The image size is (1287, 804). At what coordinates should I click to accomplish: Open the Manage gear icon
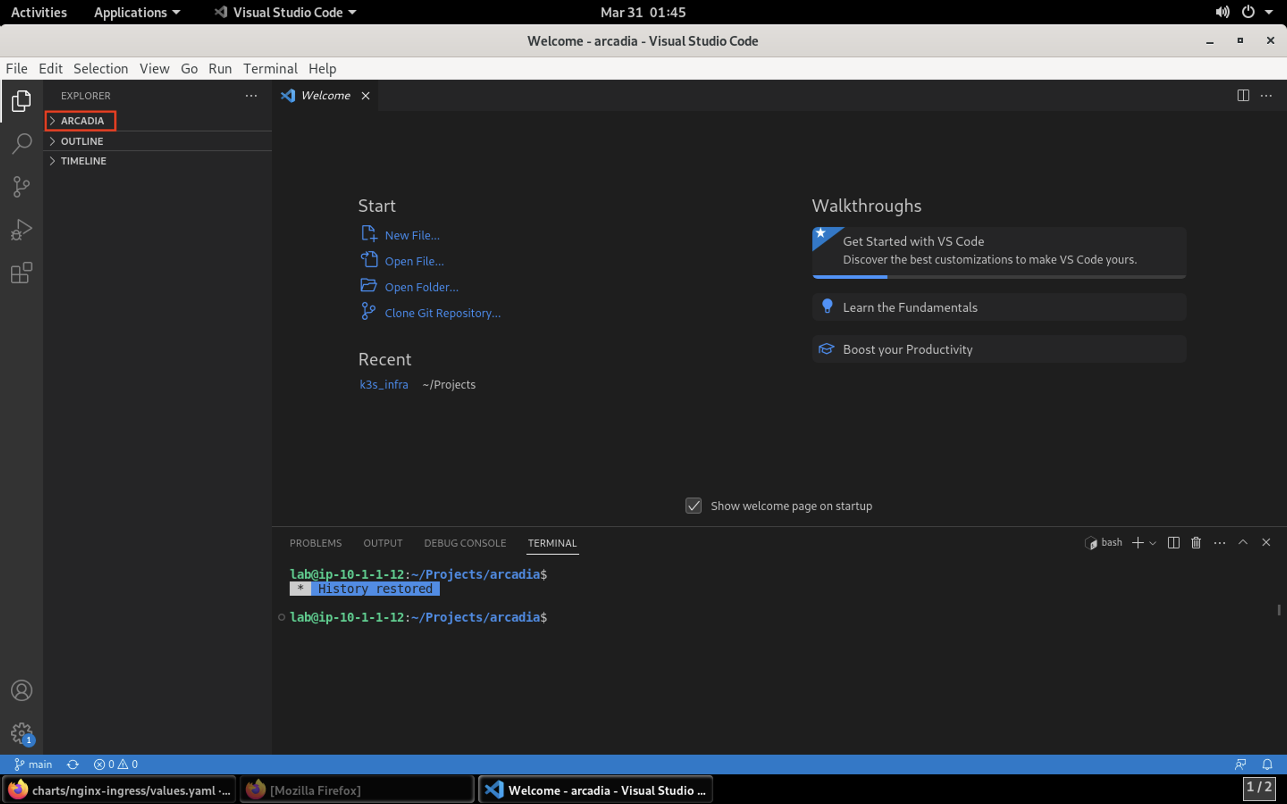[21, 733]
